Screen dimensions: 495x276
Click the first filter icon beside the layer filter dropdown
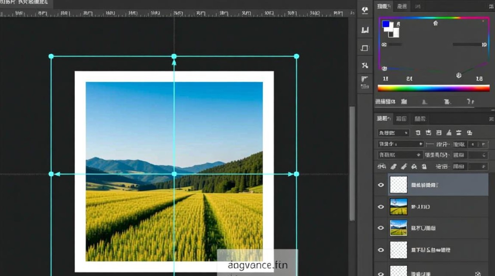[x=418, y=133]
